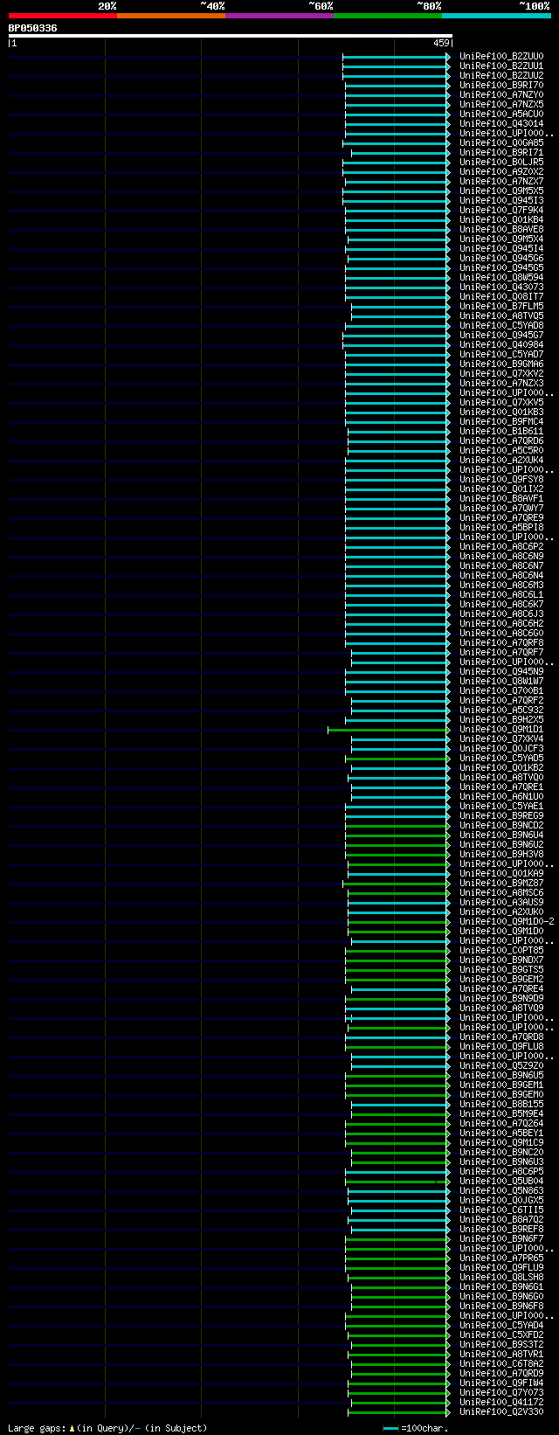The image size is (559, 1435).
Task: Select the UniRef100_Q9M5X5 label
Action: pyautogui.click(x=501, y=191)
